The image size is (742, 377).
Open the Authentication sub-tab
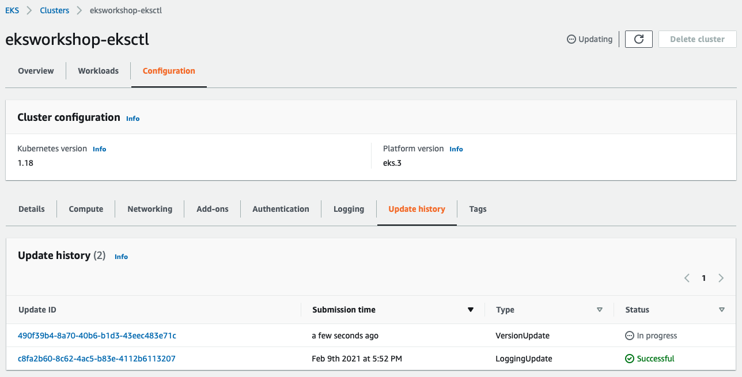281,209
